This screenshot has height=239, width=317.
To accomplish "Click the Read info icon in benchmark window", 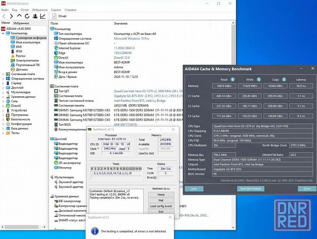I will tap(233, 79).
